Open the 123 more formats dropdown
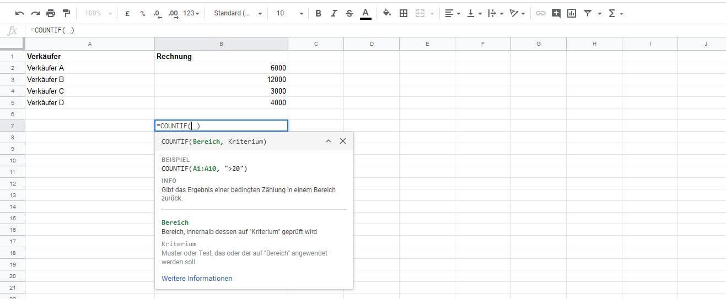Image resolution: width=726 pixels, height=299 pixels. click(192, 13)
